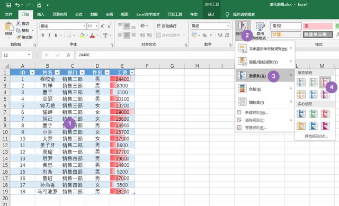Expand the Name Box dropdown arrow
The height and width of the screenshot is (206, 339).
[x=29, y=55]
